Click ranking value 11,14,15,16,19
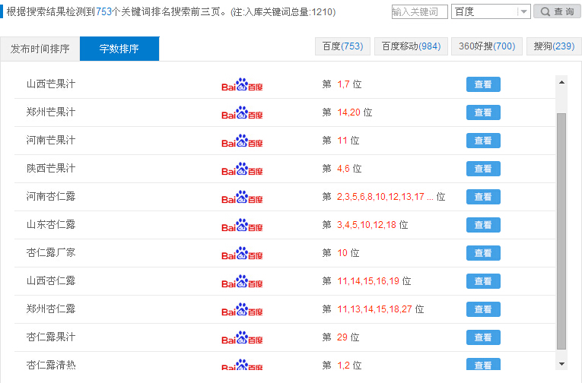 pyautogui.click(x=368, y=281)
